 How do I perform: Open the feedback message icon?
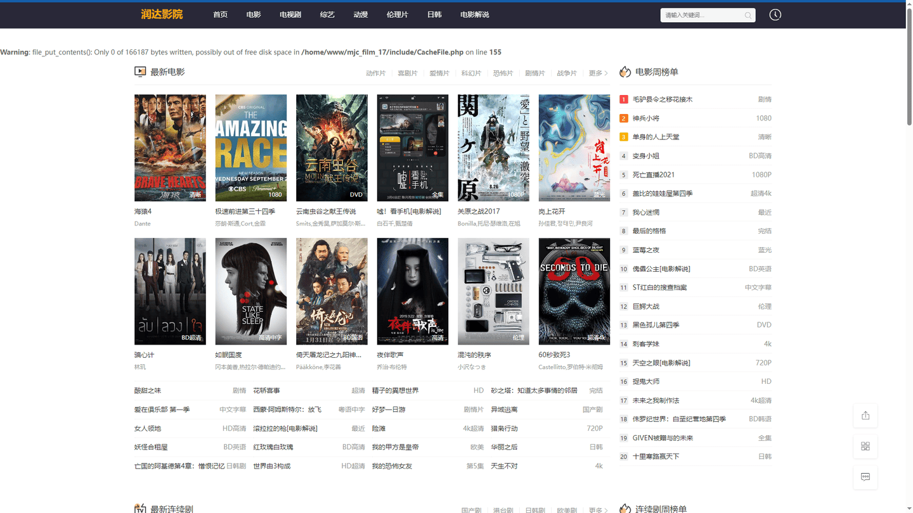click(x=865, y=476)
